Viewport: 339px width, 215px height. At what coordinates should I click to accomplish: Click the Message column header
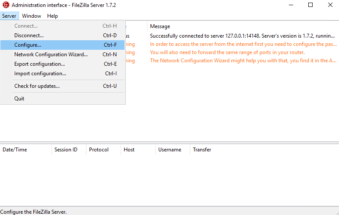pos(160,26)
